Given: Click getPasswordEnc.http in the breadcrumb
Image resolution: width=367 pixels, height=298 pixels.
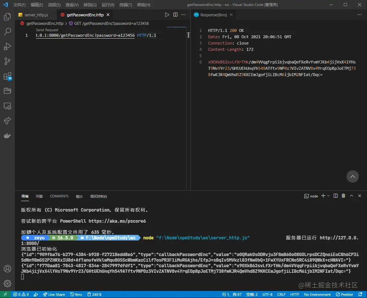Looking at the screenshot, I should [x=45, y=23].
